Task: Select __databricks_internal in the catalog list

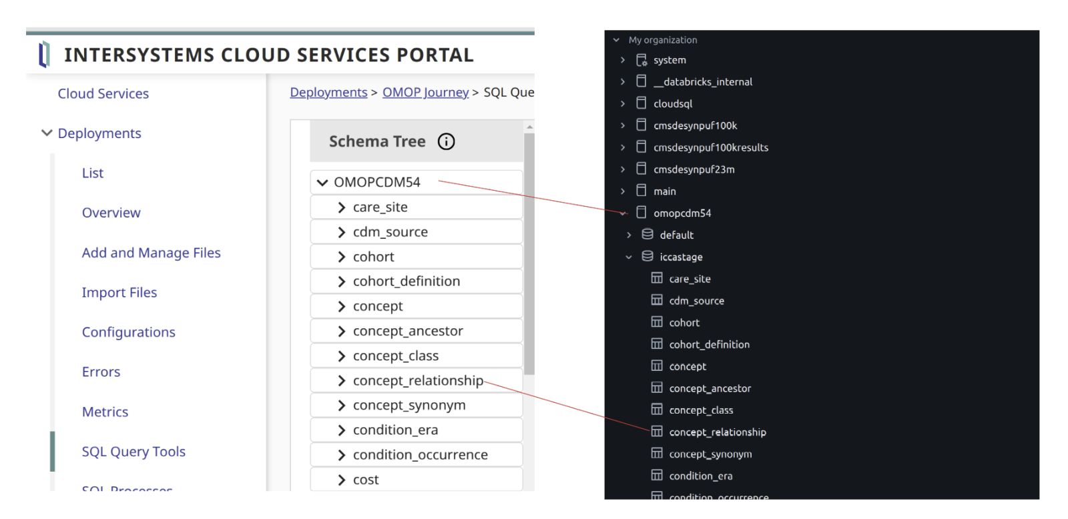Action: [x=703, y=82]
